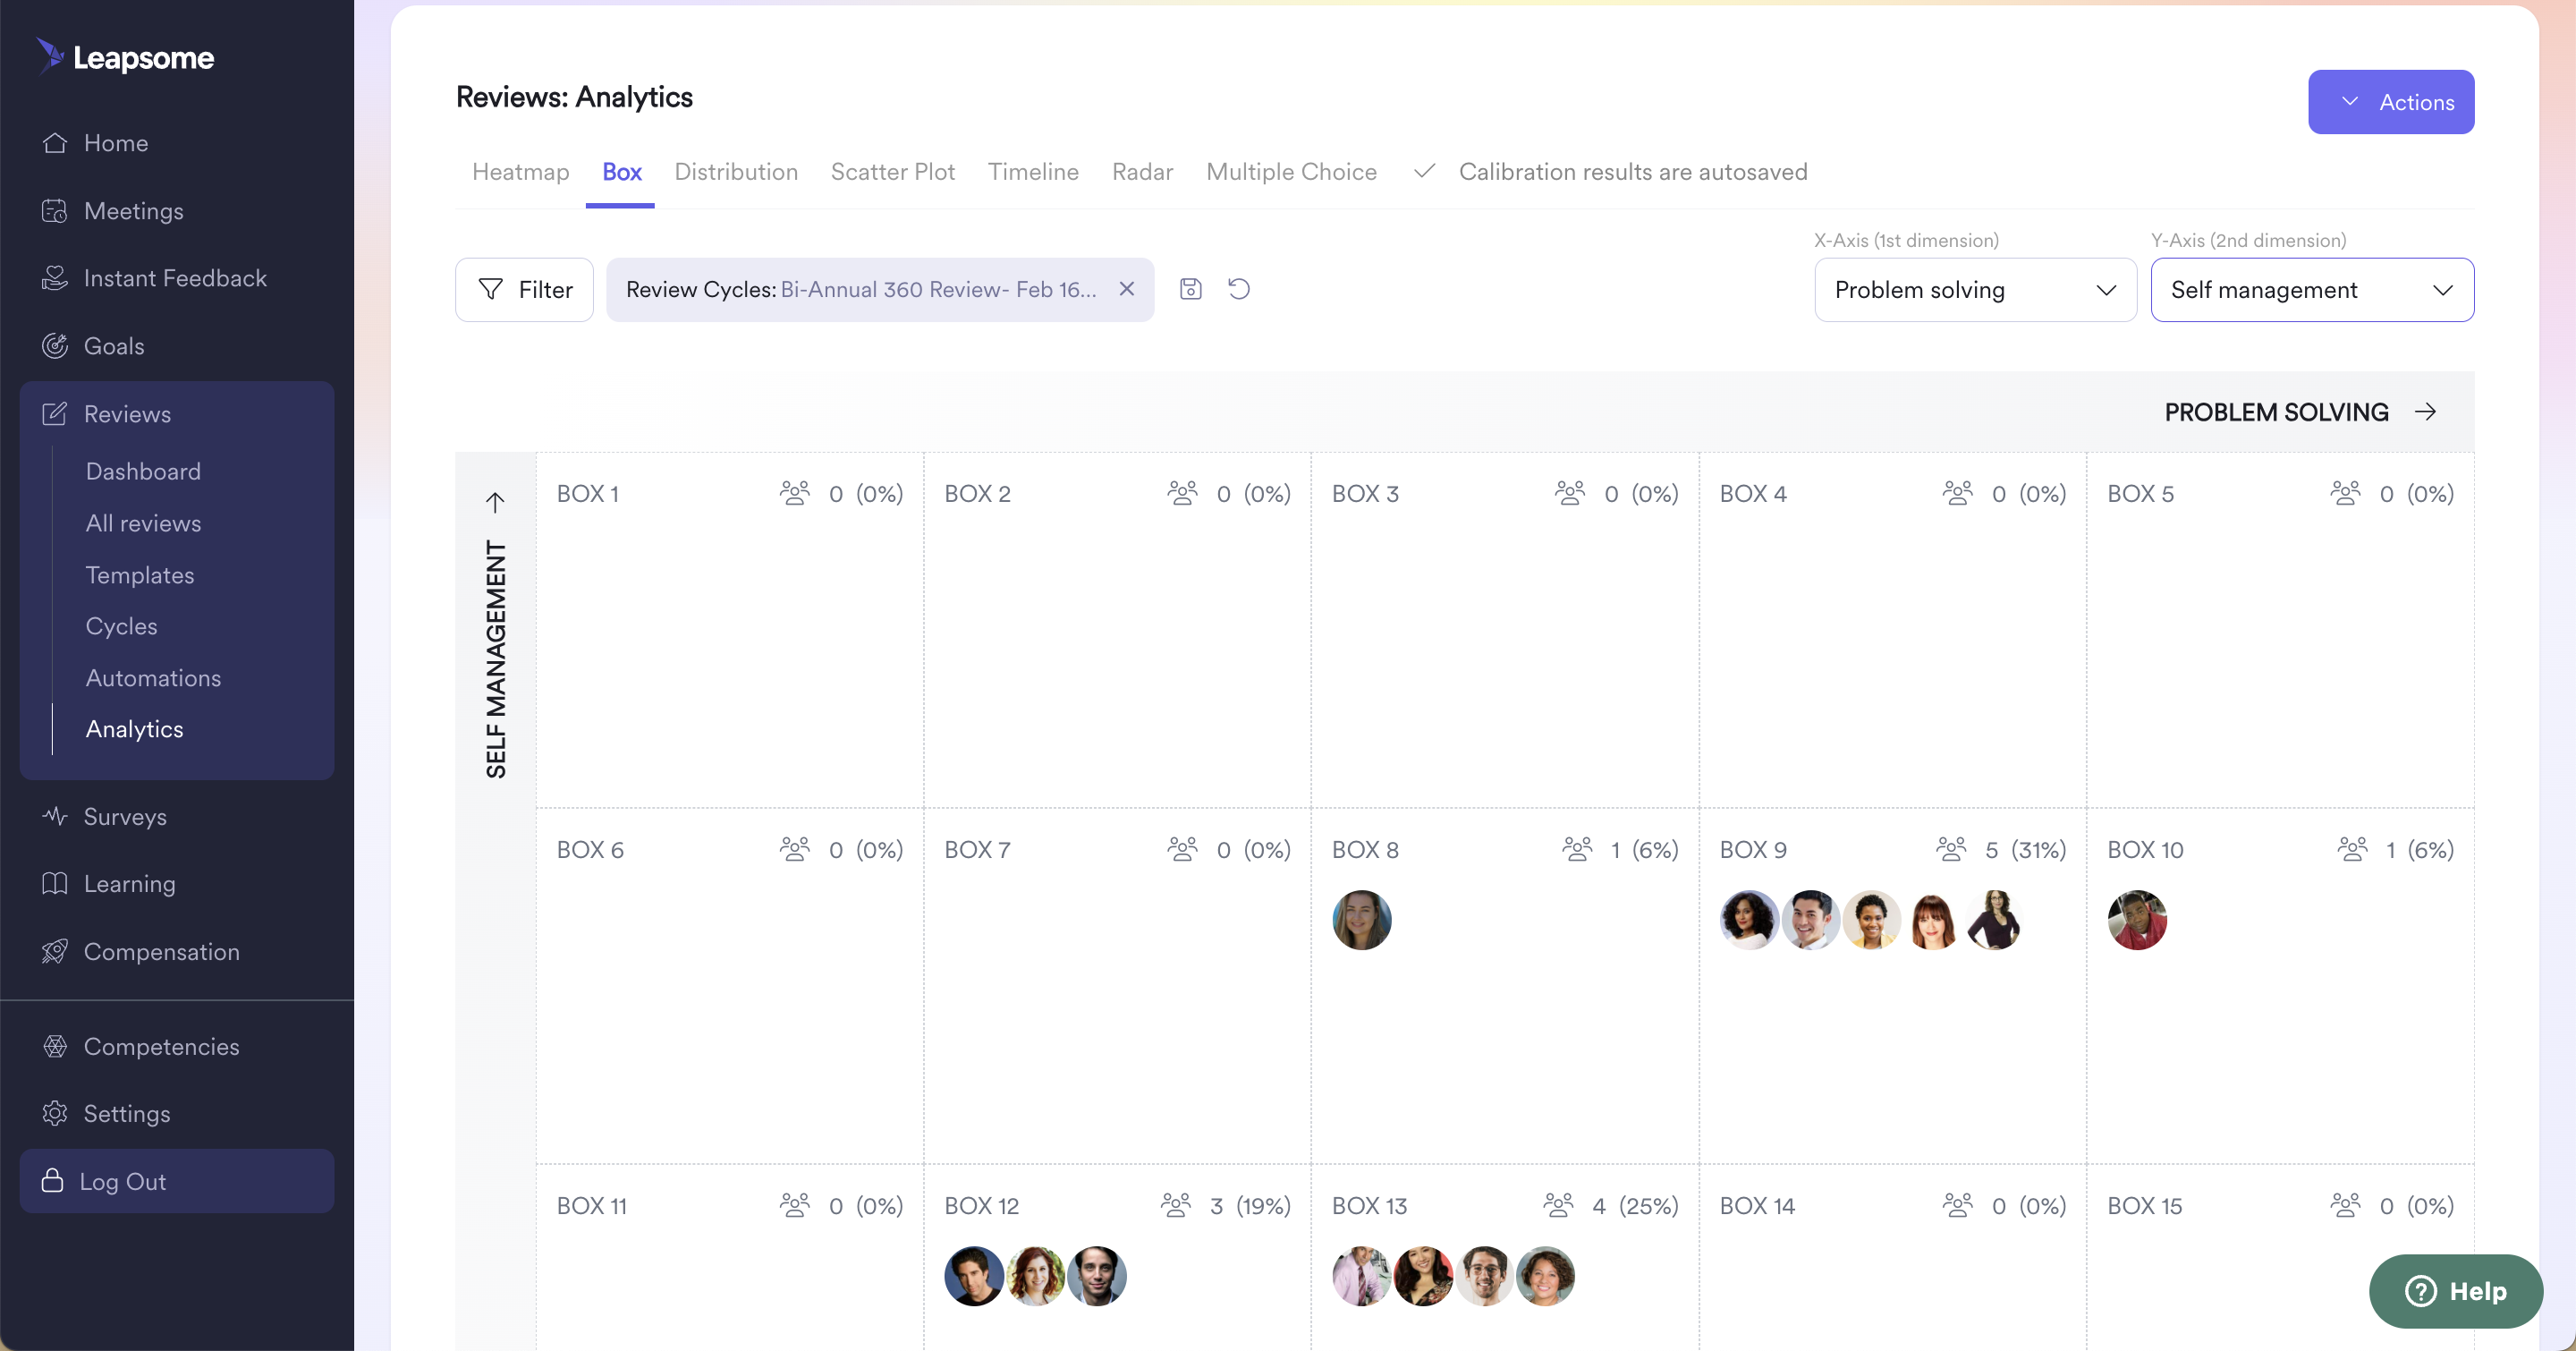Select the last avatar in BOX 13
2576x1351 pixels.
coord(1545,1276)
